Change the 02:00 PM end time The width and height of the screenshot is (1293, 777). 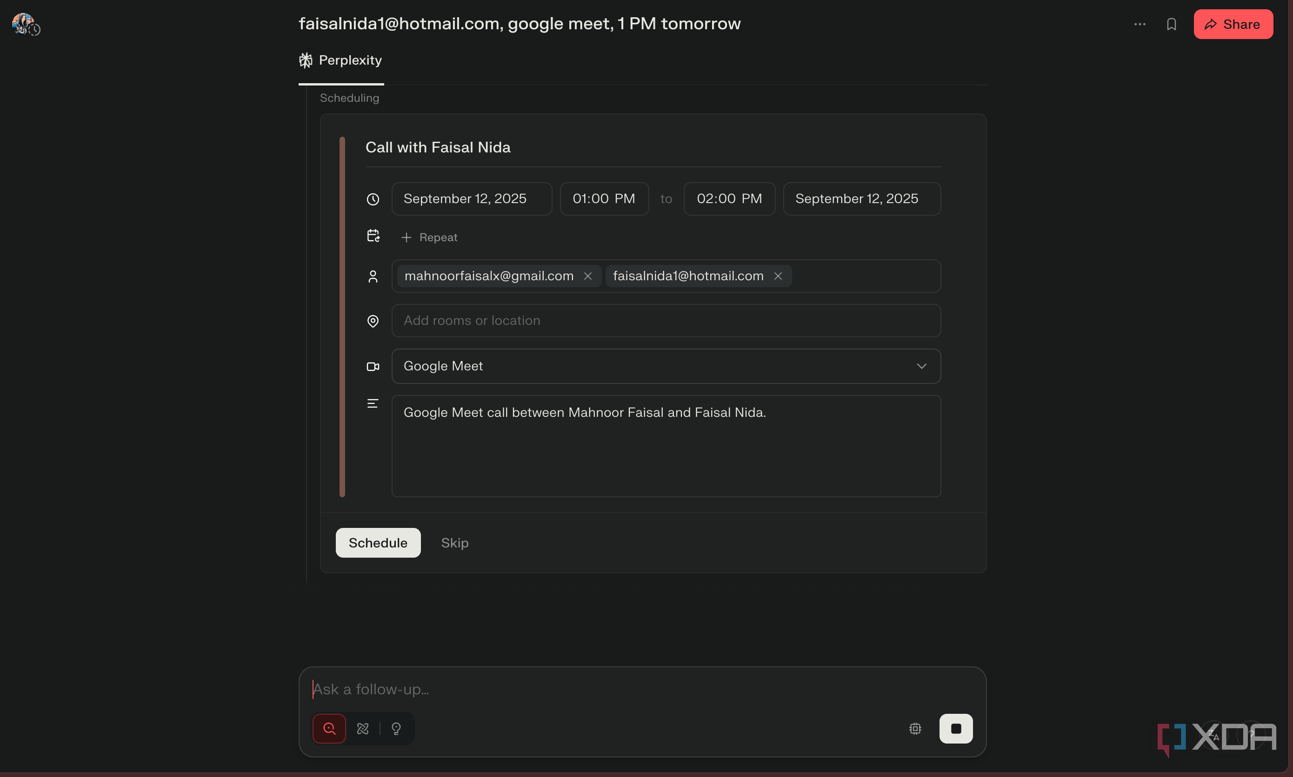(729, 198)
